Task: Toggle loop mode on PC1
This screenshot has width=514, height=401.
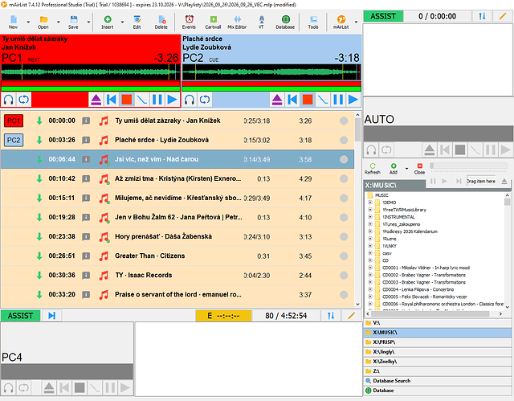Action: click(x=23, y=100)
